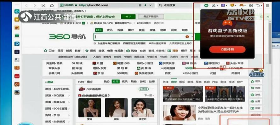Open the 淘宝网·特卖 link
The height and width of the screenshot is (125, 280).
tap(54, 63)
